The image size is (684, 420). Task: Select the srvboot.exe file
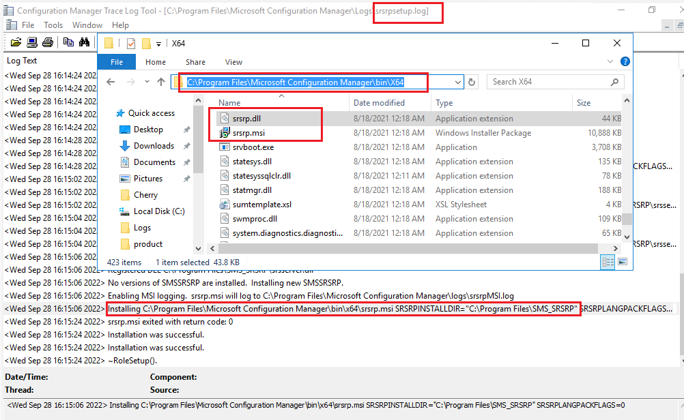pos(253,147)
